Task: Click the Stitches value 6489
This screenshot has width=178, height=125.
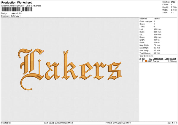Action: (173, 2)
